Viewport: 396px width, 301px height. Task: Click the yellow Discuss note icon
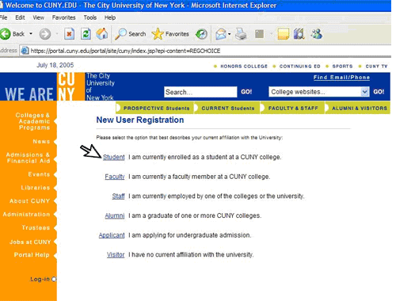coord(284,34)
